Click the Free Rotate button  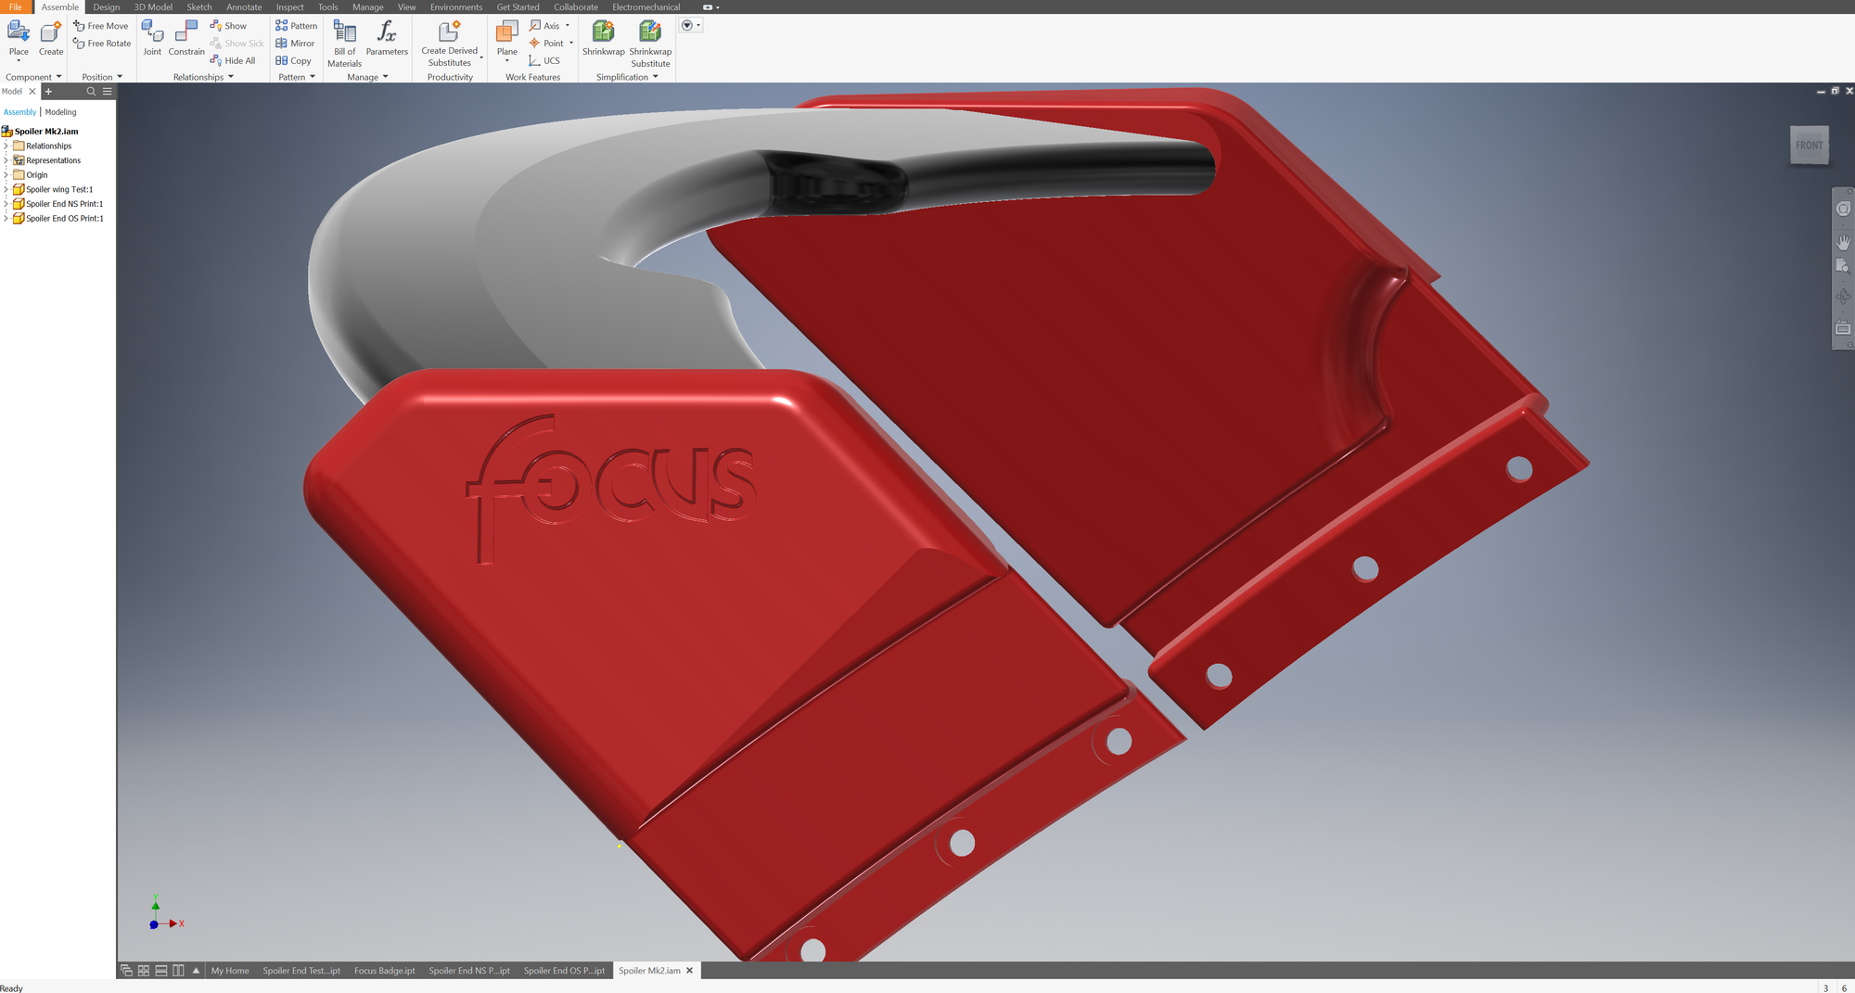102,44
